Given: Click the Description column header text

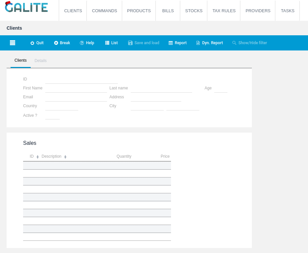Looking at the screenshot, I should click(51, 156).
